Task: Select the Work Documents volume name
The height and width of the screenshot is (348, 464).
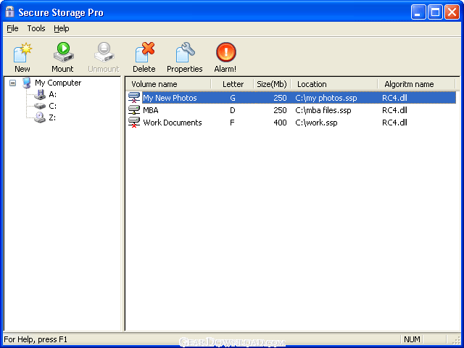Action: pyautogui.click(x=173, y=123)
